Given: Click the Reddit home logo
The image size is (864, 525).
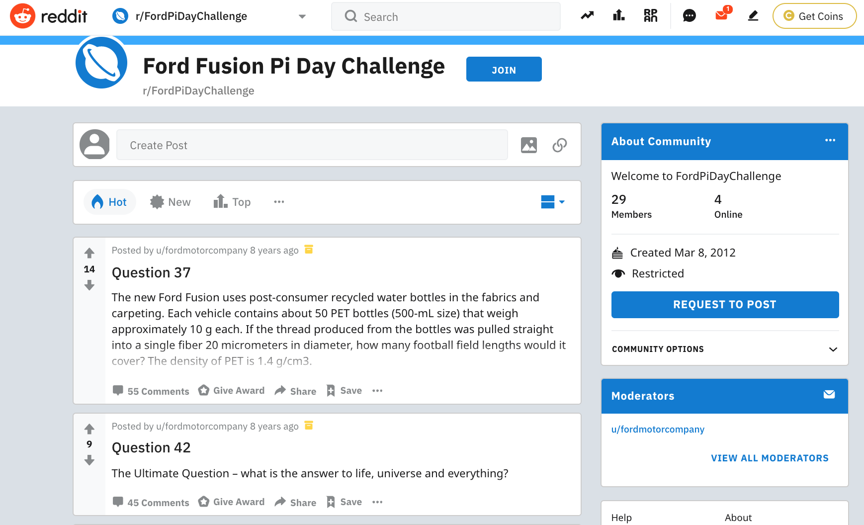Looking at the screenshot, I should (49, 16).
